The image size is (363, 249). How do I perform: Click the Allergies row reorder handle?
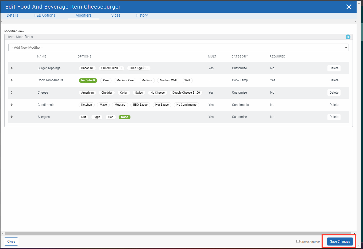click(x=11, y=117)
